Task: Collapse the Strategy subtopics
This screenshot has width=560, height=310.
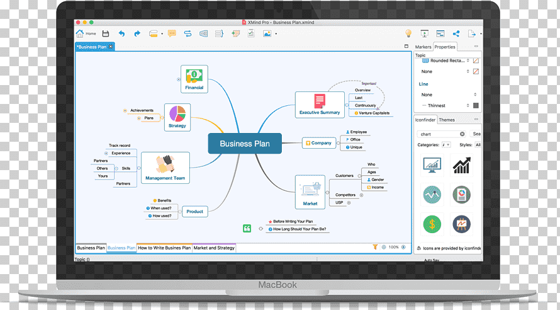Action: [162, 118]
